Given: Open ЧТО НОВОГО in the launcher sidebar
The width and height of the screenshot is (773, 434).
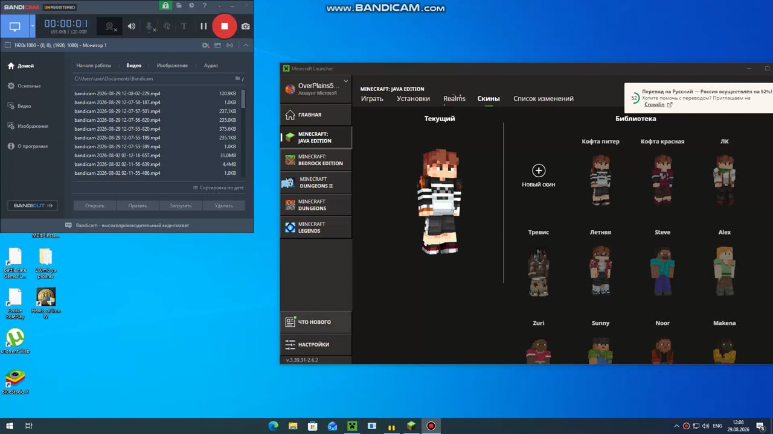Looking at the screenshot, I should [x=316, y=322].
